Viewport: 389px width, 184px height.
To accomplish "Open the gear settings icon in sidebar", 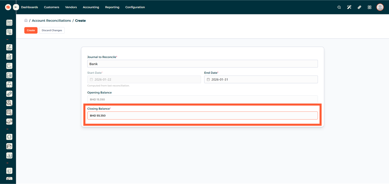I will 9,171.
